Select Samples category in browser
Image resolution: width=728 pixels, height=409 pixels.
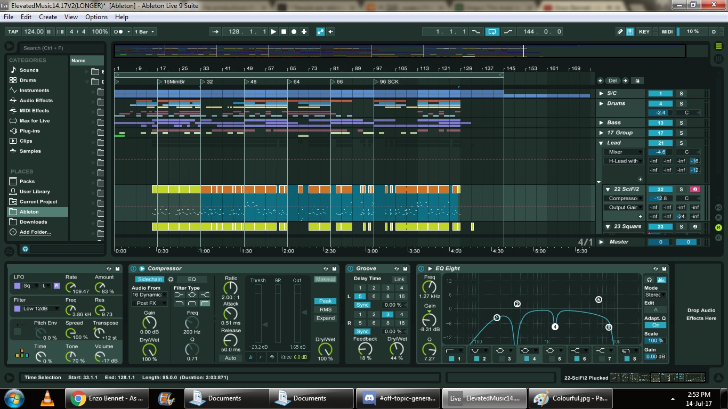(30, 151)
